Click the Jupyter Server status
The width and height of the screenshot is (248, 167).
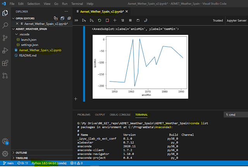[x=237, y=20]
